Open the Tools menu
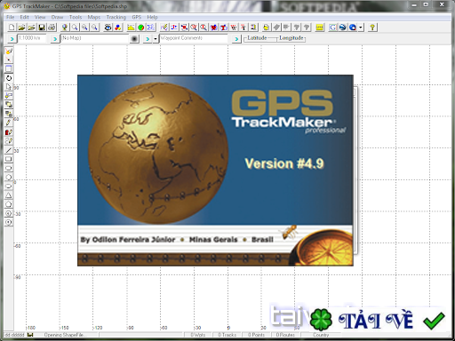Screen dimensions: 455x341 (x=76, y=17)
